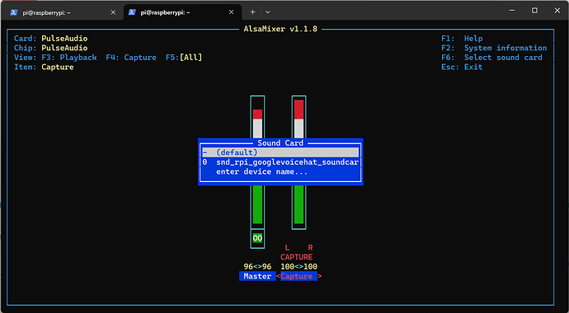Click F1: Help shortcut text

click(x=462, y=39)
